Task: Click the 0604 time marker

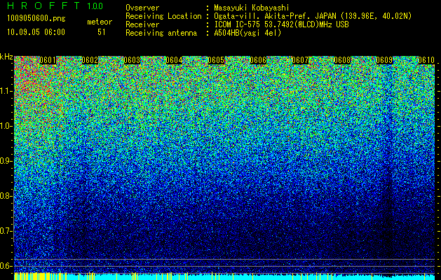Action: [x=174, y=60]
